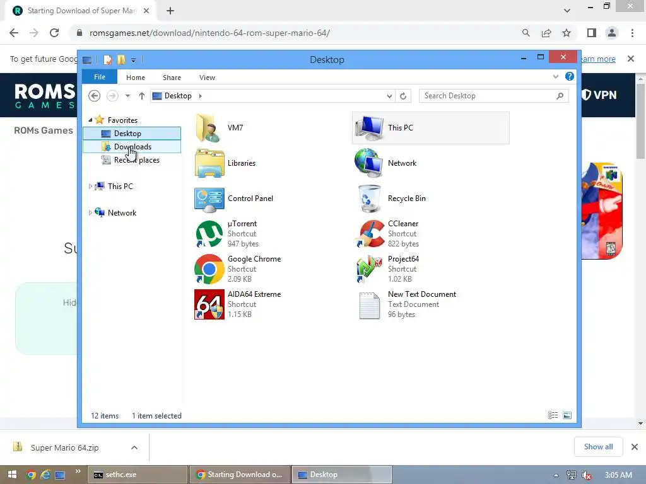Bookmark this page with the star icon

point(567,33)
